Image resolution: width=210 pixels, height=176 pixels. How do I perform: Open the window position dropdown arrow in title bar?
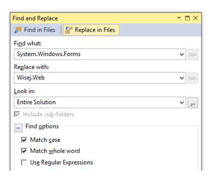179,18
